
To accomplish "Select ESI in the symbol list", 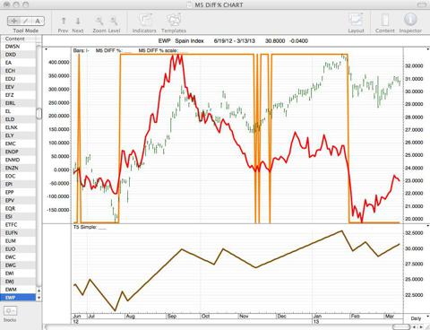I will [x=18, y=216].
